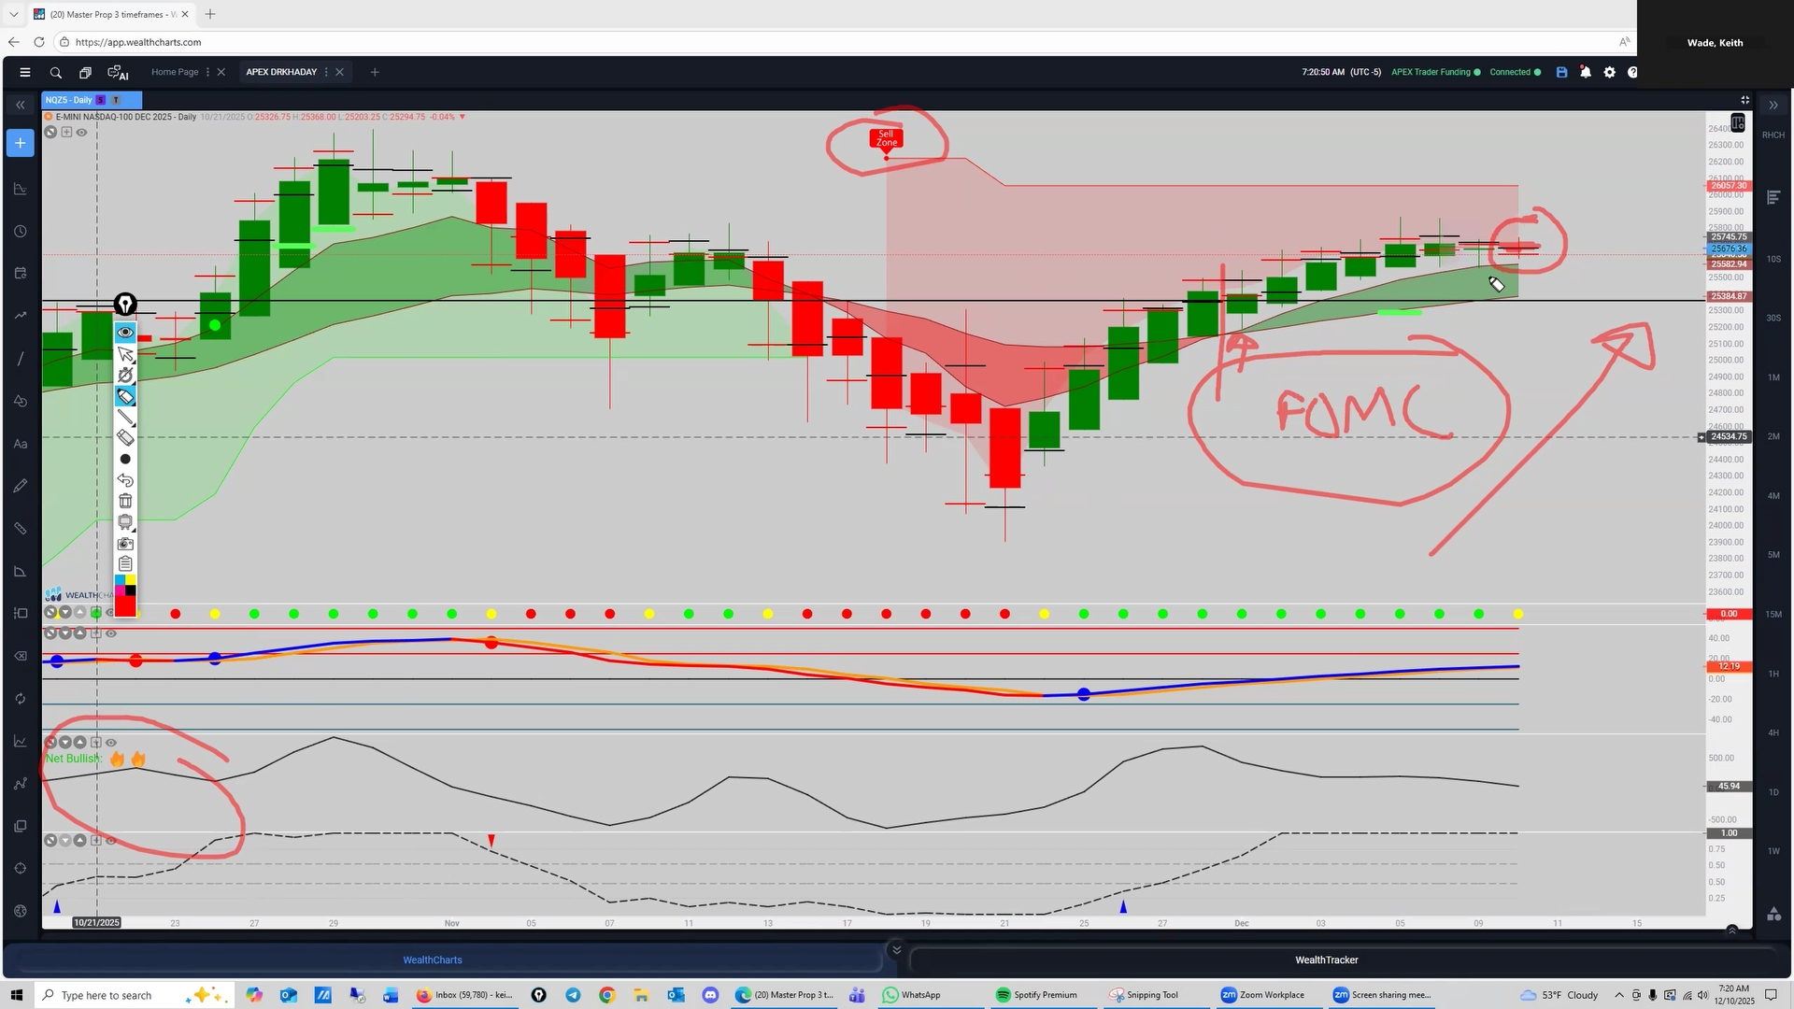
Task: Toggle main chart indicator eye icon
Action: point(82,133)
